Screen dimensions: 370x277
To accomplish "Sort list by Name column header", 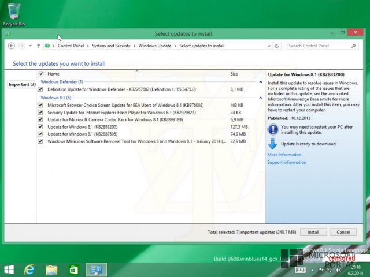I will tap(53, 74).
